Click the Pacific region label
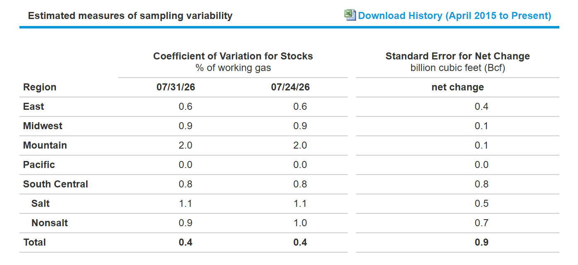The height and width of the screenshot is (265, 578). [x=39, y=165]
